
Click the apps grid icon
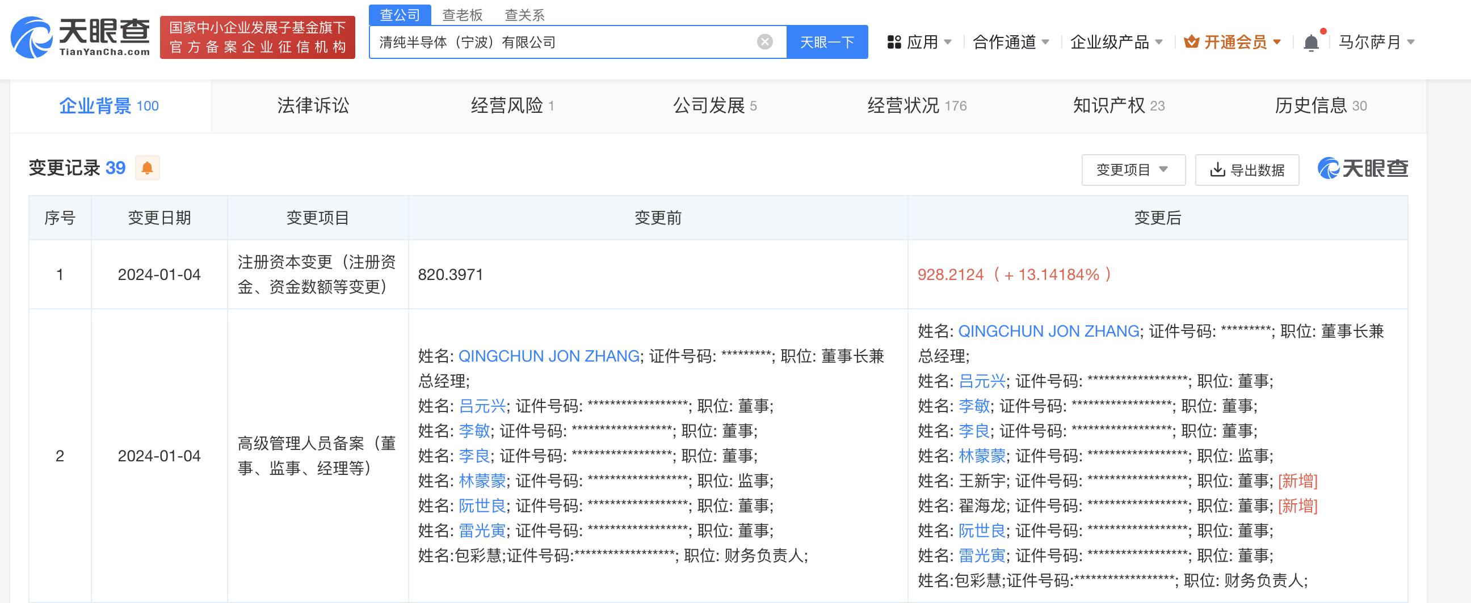894,42
